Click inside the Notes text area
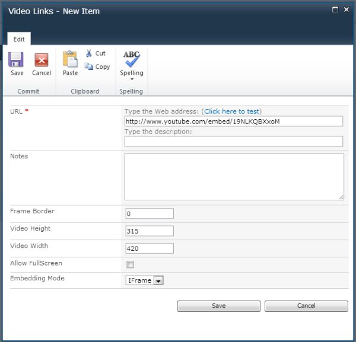 pos(234,177)
